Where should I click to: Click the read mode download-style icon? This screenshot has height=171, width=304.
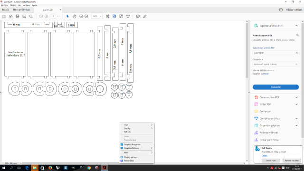(x=128, y=17)
